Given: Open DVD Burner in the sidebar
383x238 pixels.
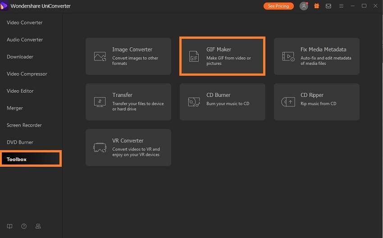Looking at the screenshot, I should (x=20, y=142).
